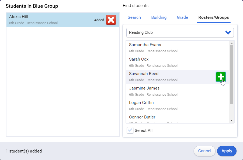Click the 'Find students' label
Screen dimensions: 243x160
click(x=136, y=6)
